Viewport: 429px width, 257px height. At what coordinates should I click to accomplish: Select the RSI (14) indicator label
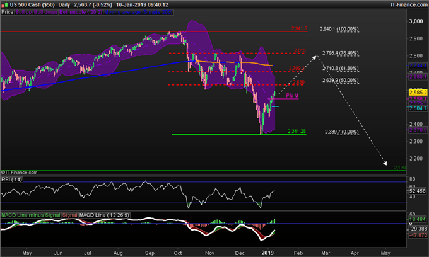[11, 180]
